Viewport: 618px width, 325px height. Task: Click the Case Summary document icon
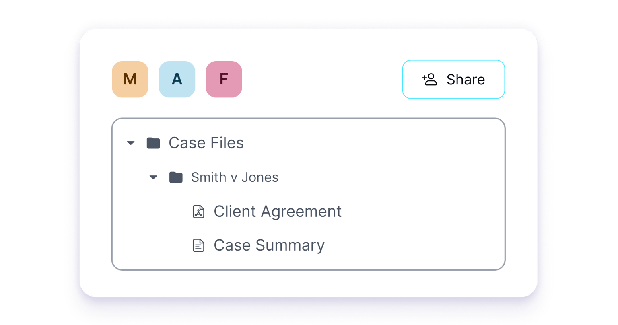click(x=199, y=245)
